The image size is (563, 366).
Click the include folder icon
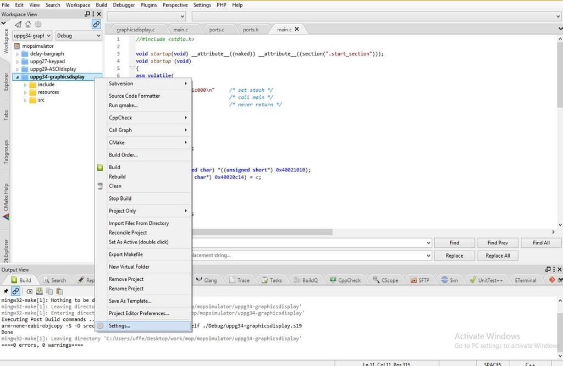pos(32,85)
